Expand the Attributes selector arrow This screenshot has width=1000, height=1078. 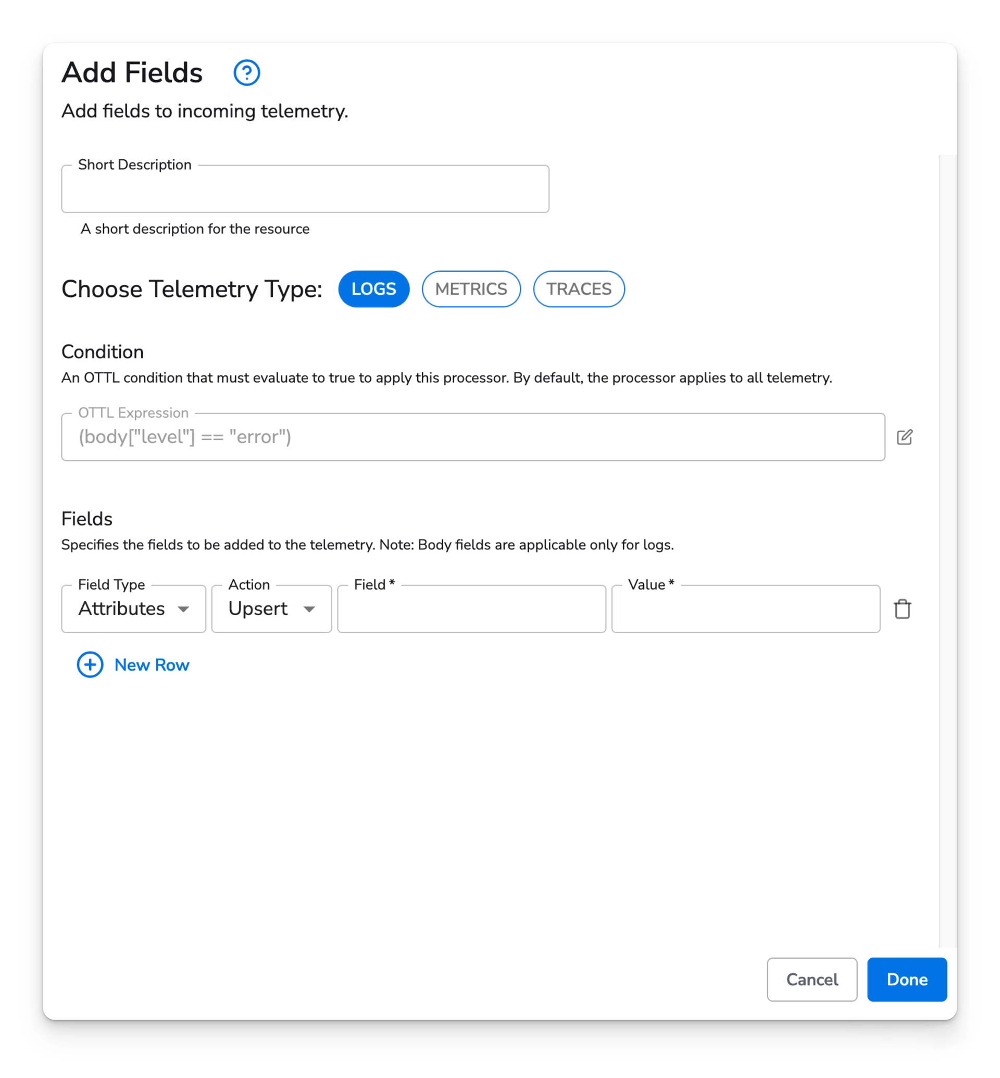[184, 609]
